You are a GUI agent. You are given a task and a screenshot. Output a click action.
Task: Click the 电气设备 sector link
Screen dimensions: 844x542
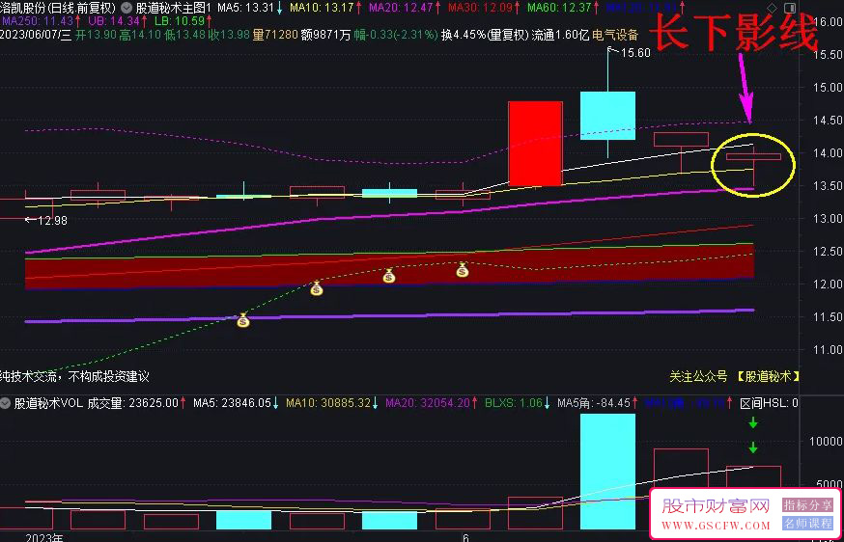click(x=615, y=36)
